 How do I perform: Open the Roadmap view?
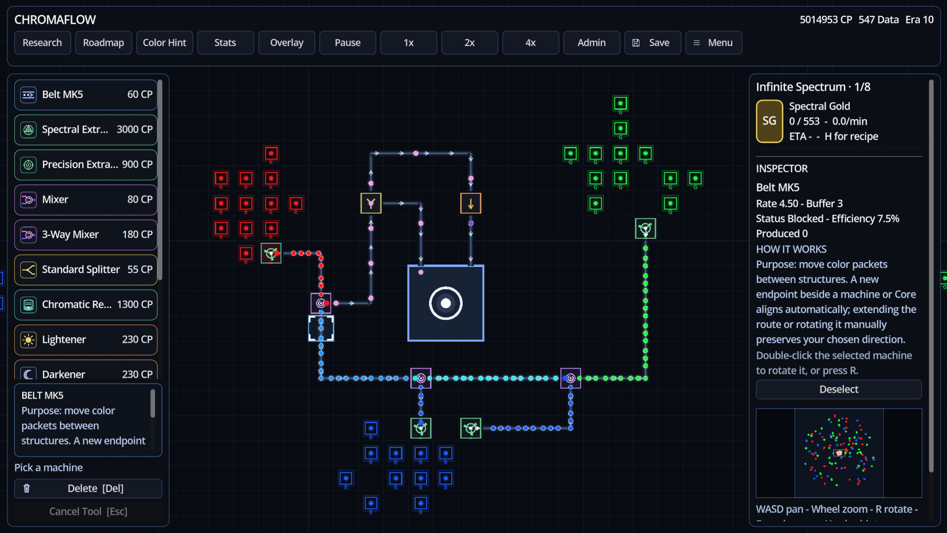point(104,43)
